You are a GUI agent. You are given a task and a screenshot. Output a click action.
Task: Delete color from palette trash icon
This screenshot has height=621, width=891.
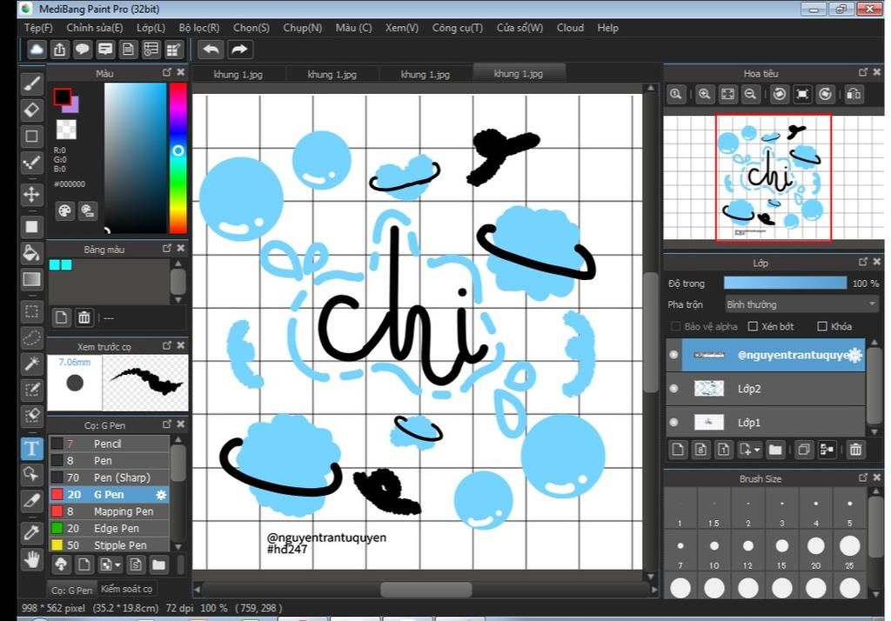tap(84, 317)
